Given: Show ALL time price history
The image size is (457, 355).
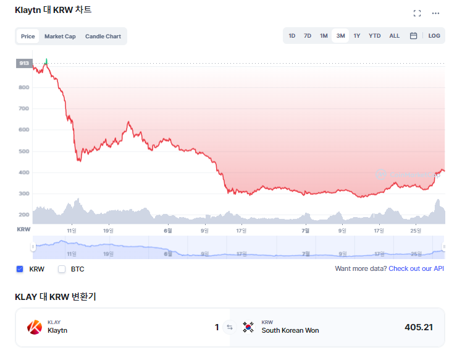Looking at the screenshot, I should pyautogui.click(x=395, y=36).
